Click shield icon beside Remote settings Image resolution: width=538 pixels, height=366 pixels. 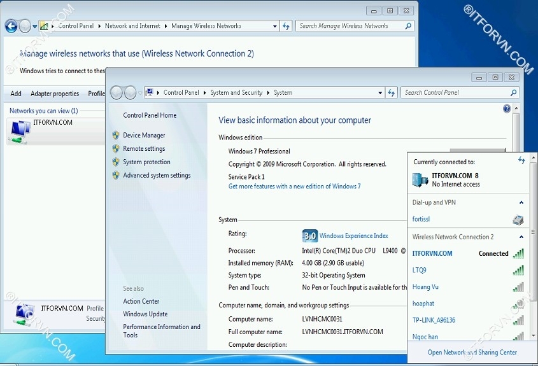click(116, 148)
